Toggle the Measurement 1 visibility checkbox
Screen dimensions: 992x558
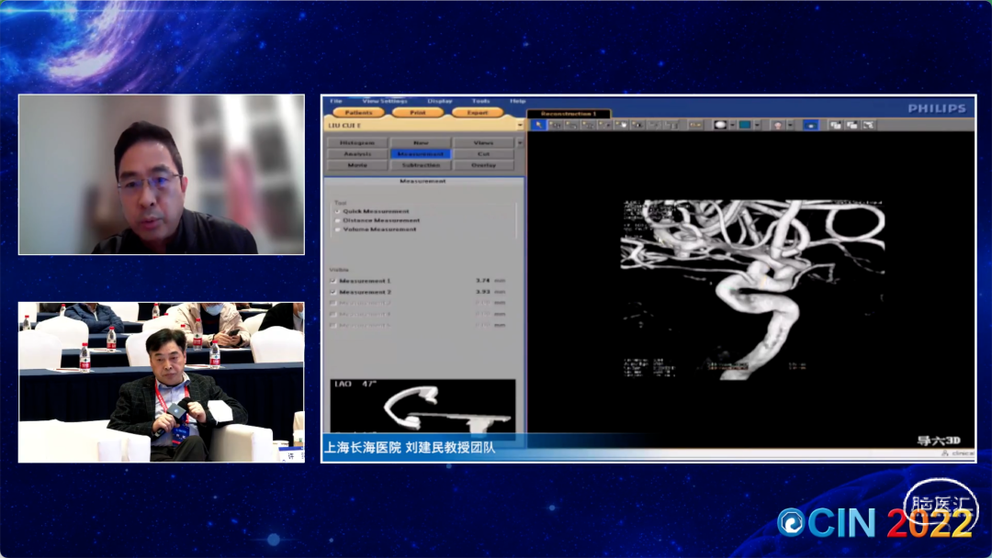(x=333, y=281)
